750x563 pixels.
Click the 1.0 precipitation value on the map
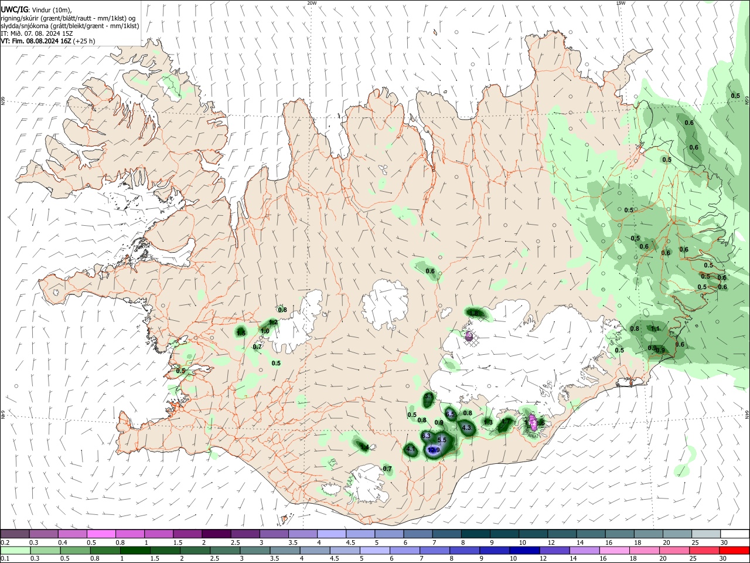point(265,331)
